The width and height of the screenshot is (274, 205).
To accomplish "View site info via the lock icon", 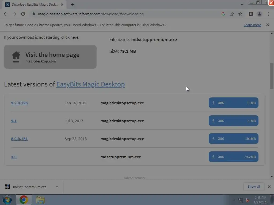I will pyautogui.click(x=34, y=14).
